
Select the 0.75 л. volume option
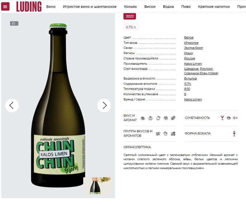[131, 27]
